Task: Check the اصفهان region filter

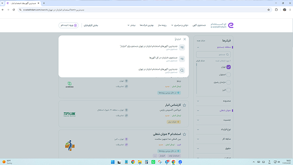Action: (x=229, y=75)
